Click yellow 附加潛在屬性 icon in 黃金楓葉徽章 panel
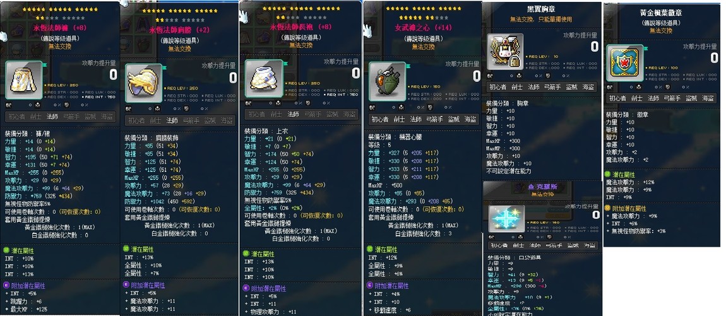This screenshot has width=726, height=316. click(x=609, y=209)
